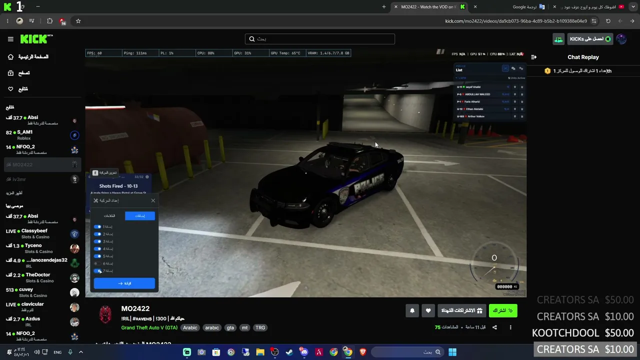
Task: Open the Windows Start menu
Action: pos(452,352)
